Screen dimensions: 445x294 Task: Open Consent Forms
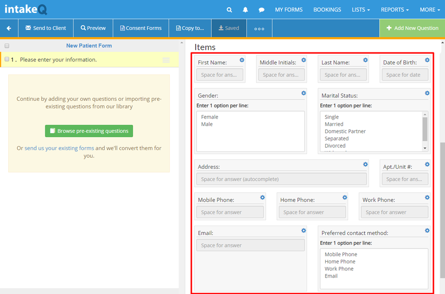click(141, 28)
